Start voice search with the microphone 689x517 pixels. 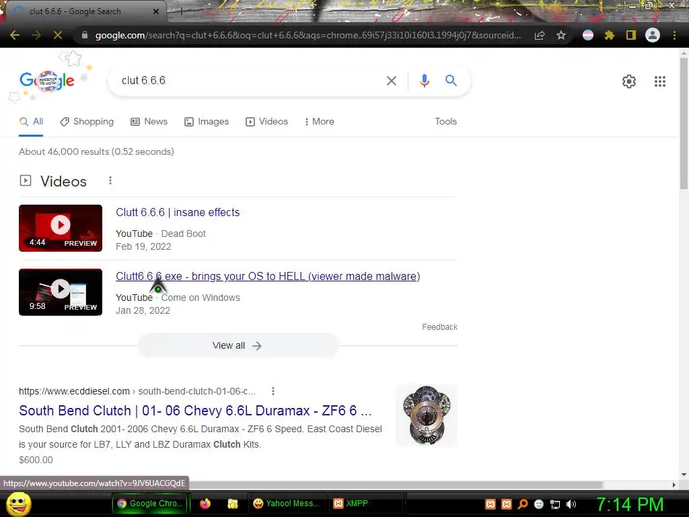pyautogui.click(x=424, y=81)
